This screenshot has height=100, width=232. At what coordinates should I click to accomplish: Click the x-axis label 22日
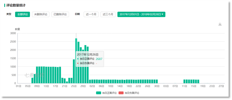click(138, 86)
